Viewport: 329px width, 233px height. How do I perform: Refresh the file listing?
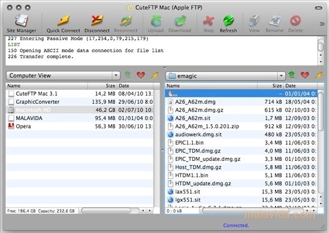(228, 23)
